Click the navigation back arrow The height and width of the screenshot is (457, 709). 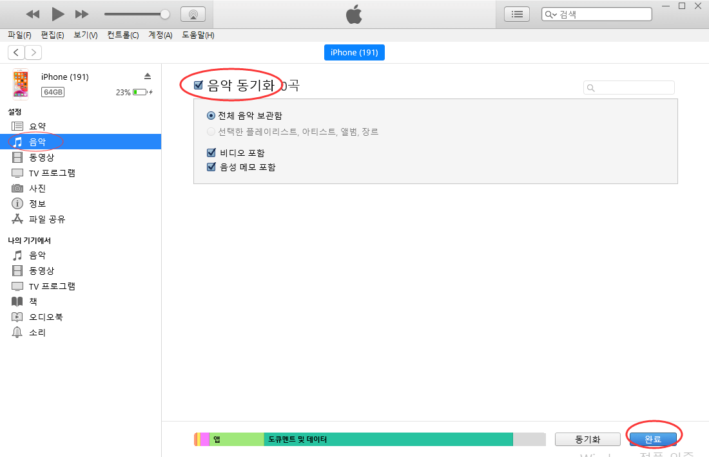click(x=15, y=52)
